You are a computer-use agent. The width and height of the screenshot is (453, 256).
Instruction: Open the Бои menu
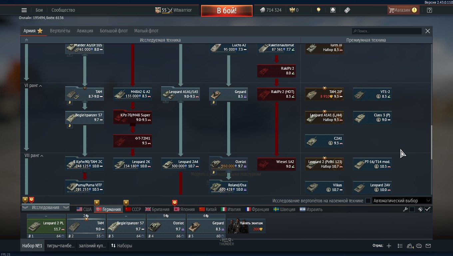tap(39, 10)
